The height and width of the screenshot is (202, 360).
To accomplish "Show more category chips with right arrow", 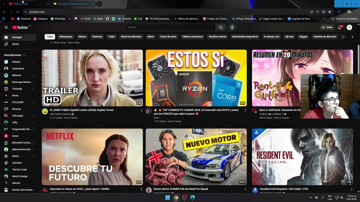I will 352,37.
